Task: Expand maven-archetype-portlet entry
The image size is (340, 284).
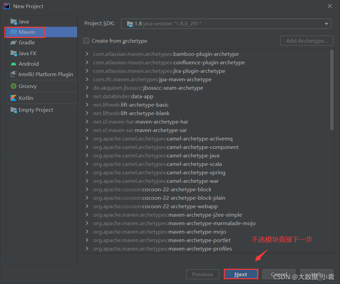Action: point(87,240)
